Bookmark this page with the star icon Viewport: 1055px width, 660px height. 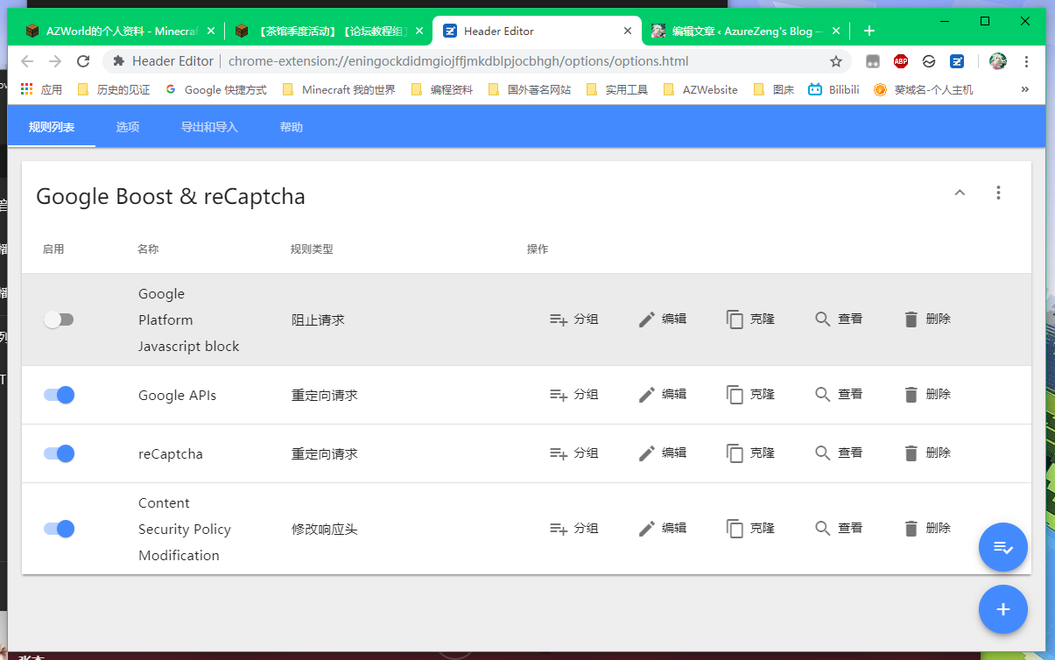[x=836, y=61]
